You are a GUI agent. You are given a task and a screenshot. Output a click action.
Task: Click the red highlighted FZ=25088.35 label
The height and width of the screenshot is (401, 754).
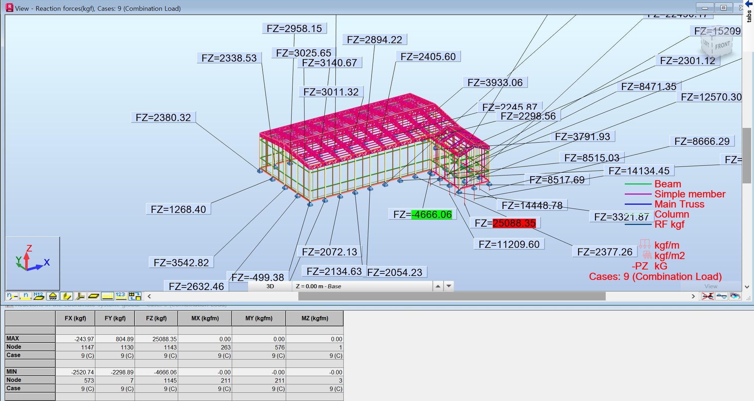(x=505, y=223)
